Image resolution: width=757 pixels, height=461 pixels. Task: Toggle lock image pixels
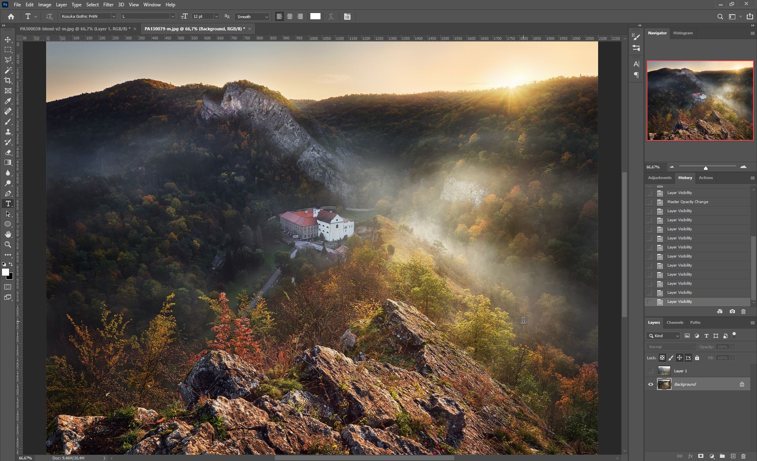[x=671, y=358]
